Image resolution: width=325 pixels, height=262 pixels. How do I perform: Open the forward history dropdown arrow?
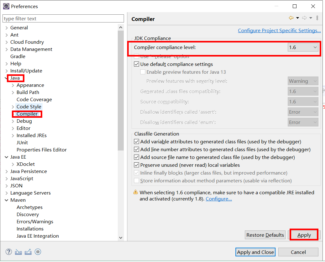click(x=311, y=18)
